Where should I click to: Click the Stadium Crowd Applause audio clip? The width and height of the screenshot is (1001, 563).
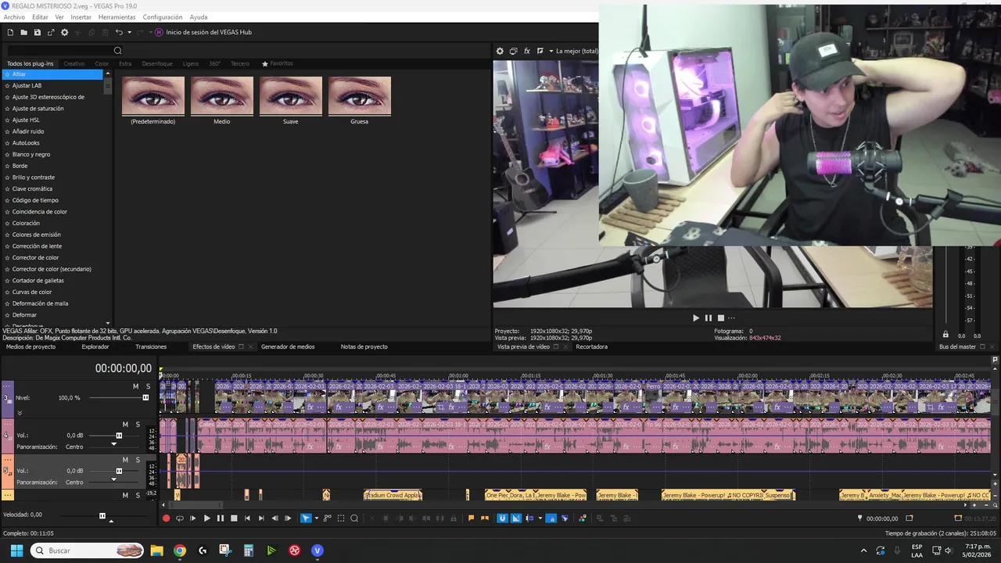(393, 495)
